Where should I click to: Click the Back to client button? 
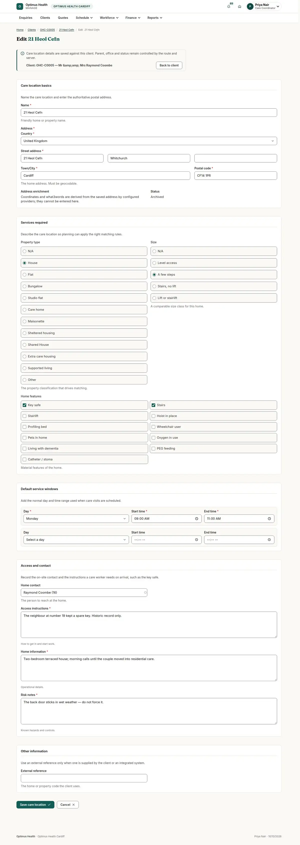click(169, 65)
